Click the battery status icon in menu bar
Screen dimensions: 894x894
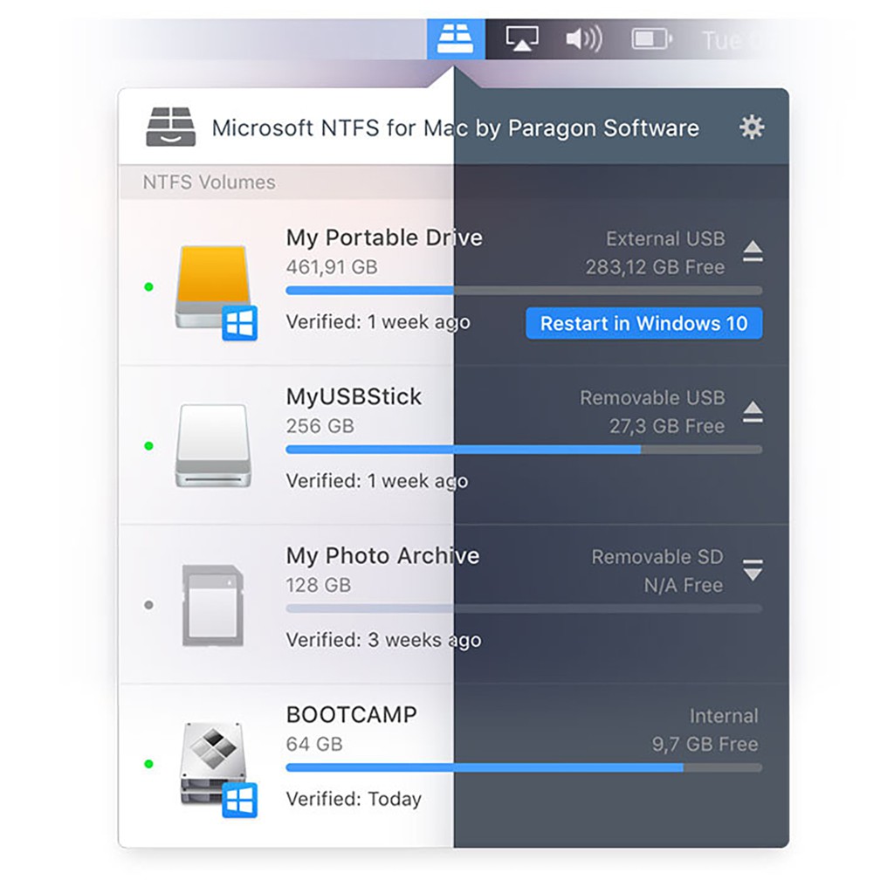[x=651, y=38]
